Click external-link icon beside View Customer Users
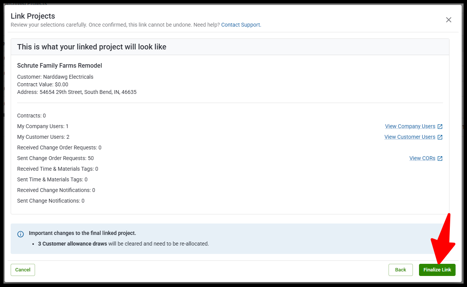 pyautogui.click(x=440, y=137)
